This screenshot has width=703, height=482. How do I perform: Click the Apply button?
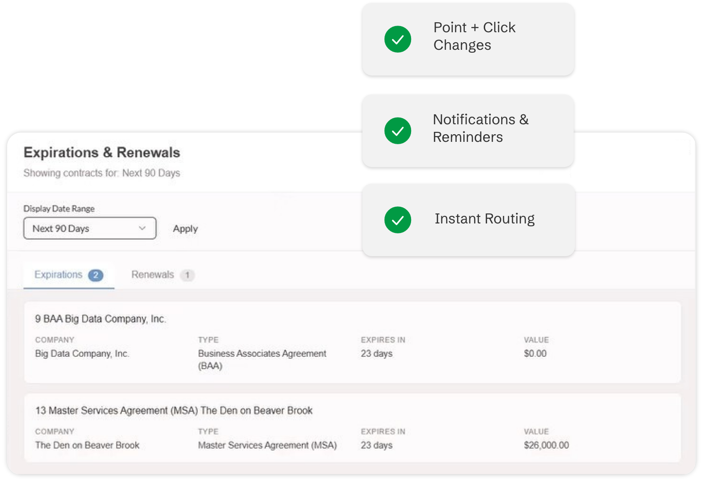point(185,228)
